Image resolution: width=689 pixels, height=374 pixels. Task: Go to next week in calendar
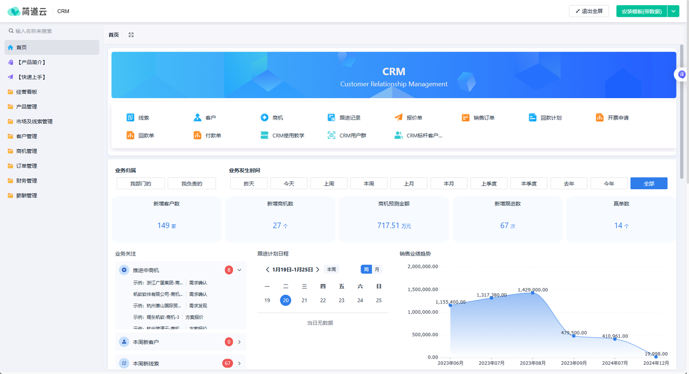[x=318, y=270]
